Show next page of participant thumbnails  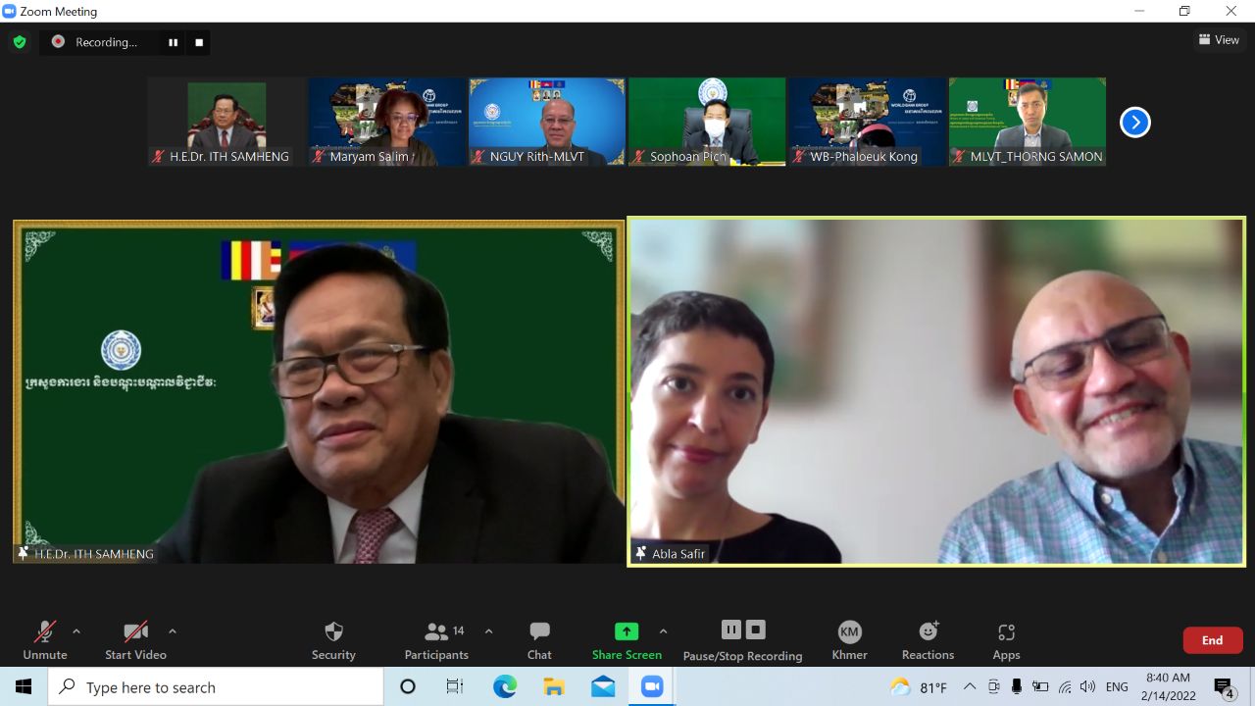1134,123
